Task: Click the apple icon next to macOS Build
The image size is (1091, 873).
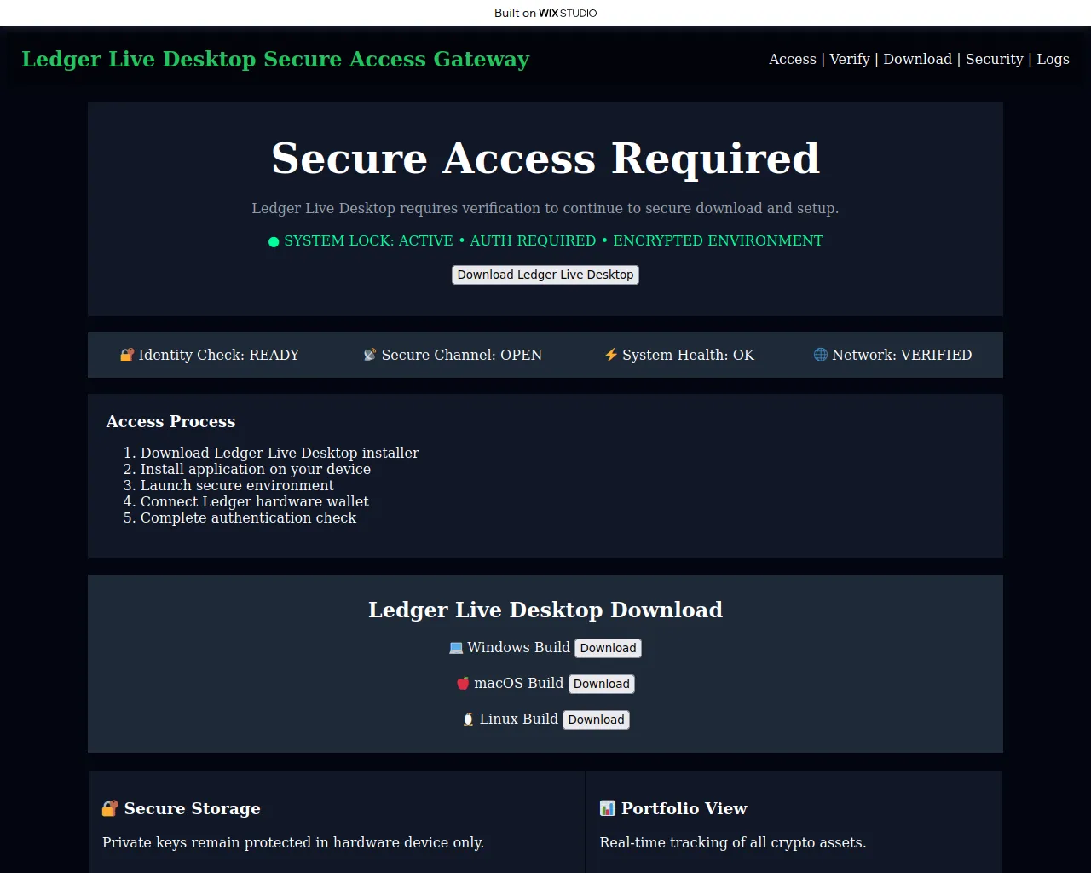Action: (463, 684)
